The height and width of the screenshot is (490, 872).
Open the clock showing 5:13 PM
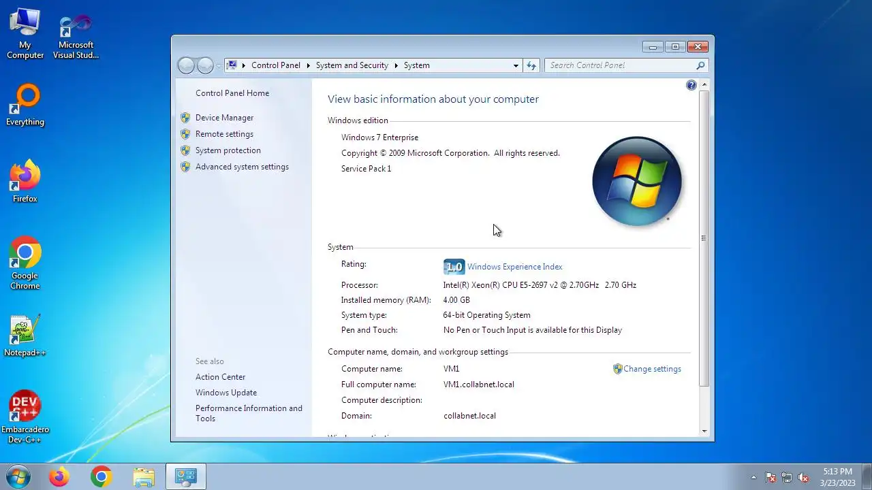coord(837,476)
